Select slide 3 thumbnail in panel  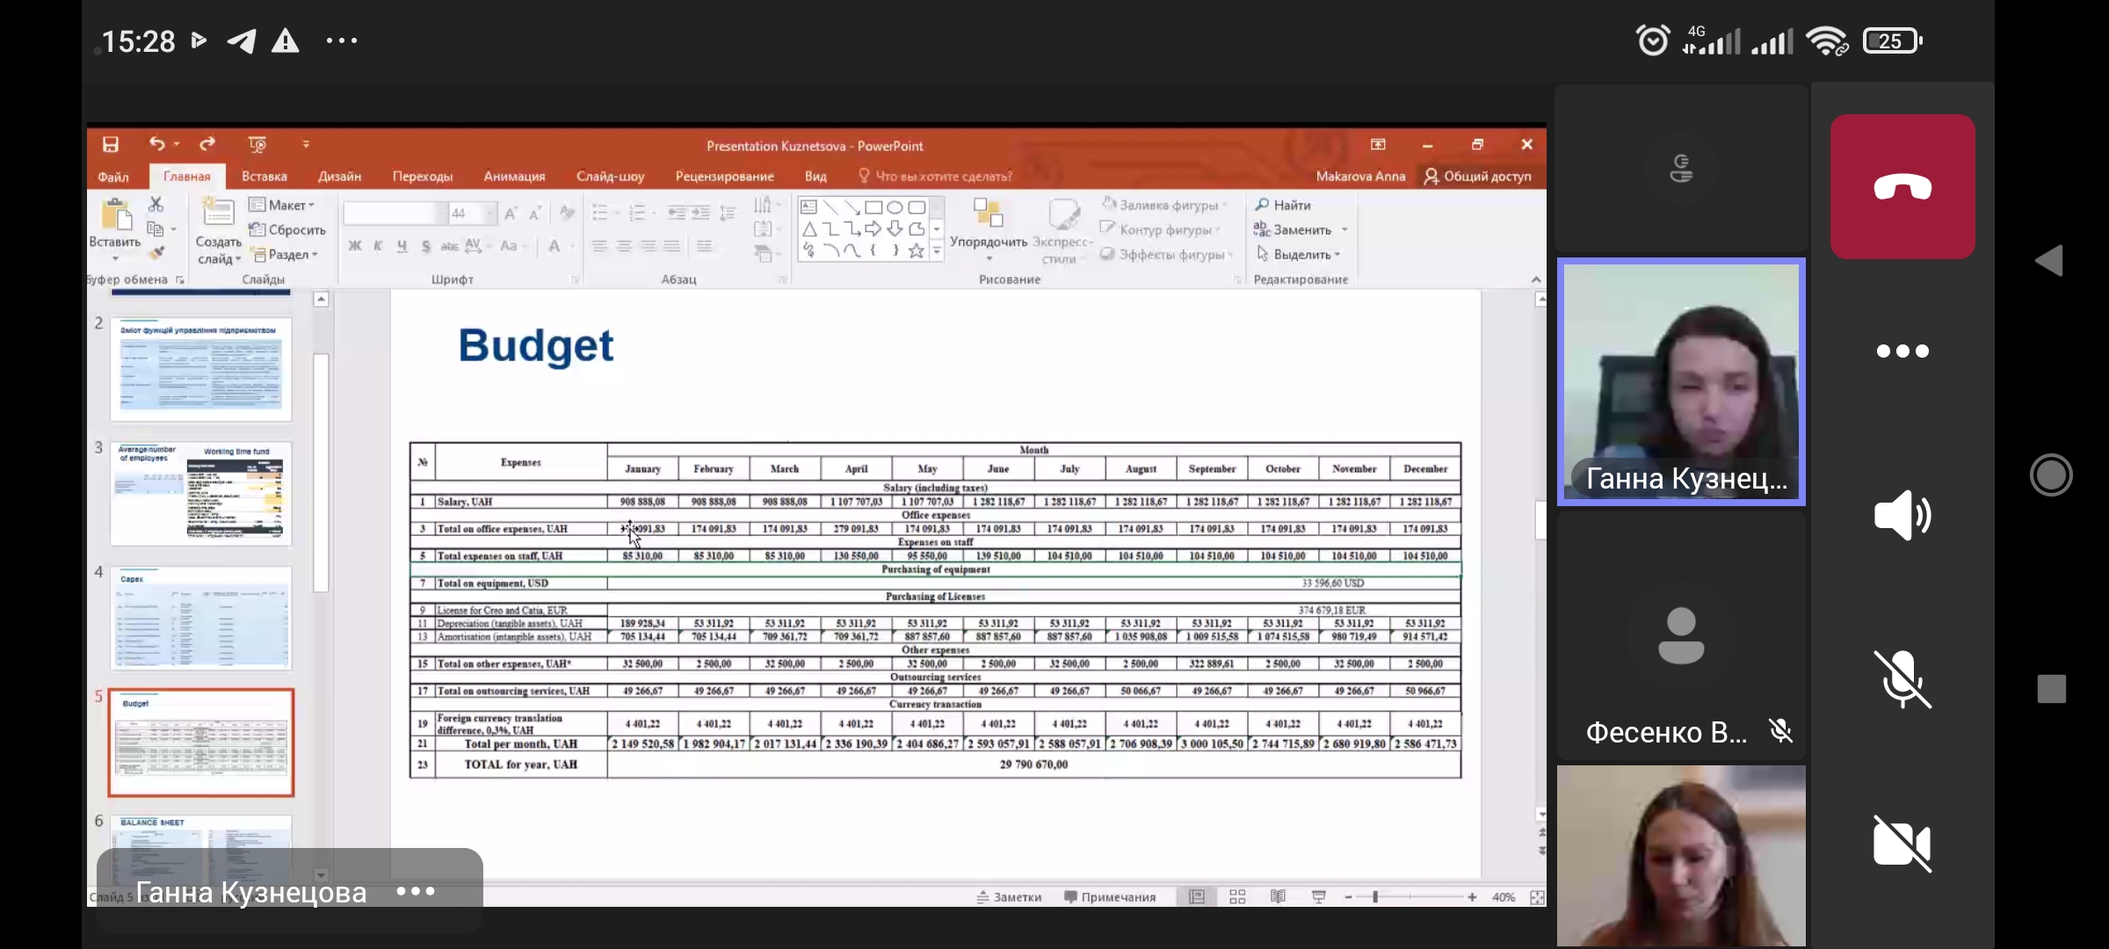click(x=201, y=494)
